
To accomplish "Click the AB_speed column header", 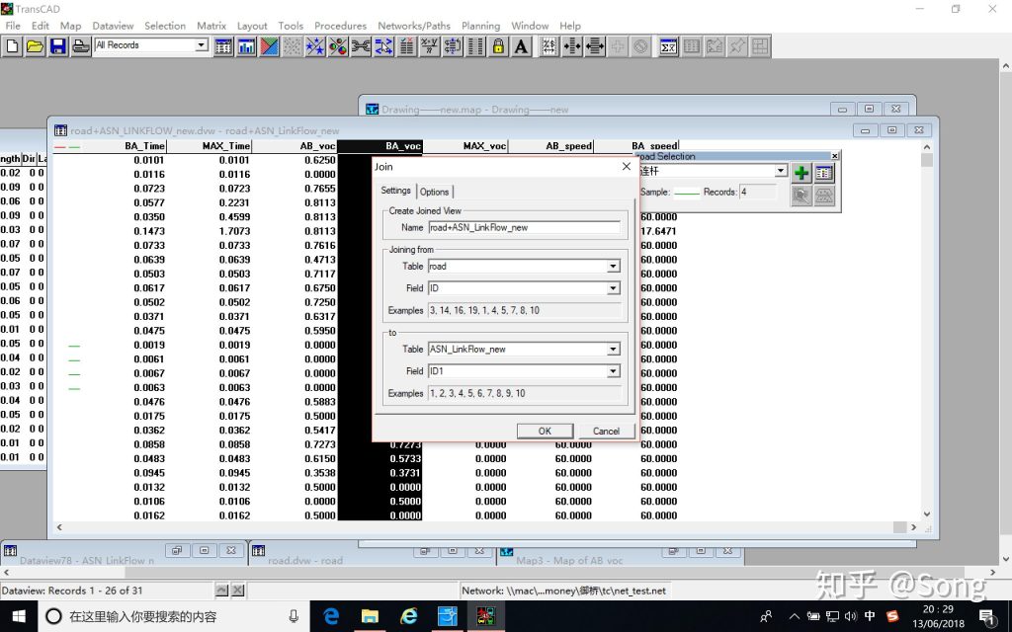I will click(x=568, y=146).
